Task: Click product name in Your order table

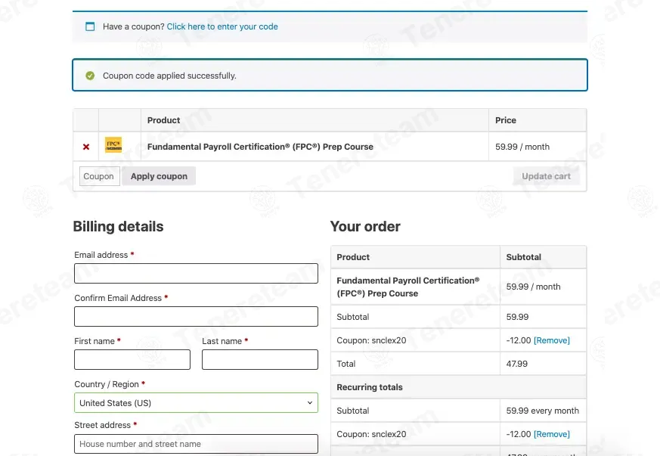Action: (x=408, y=287)
